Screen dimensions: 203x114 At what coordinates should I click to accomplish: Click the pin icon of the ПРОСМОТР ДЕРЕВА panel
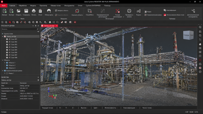tap(36, 26)
